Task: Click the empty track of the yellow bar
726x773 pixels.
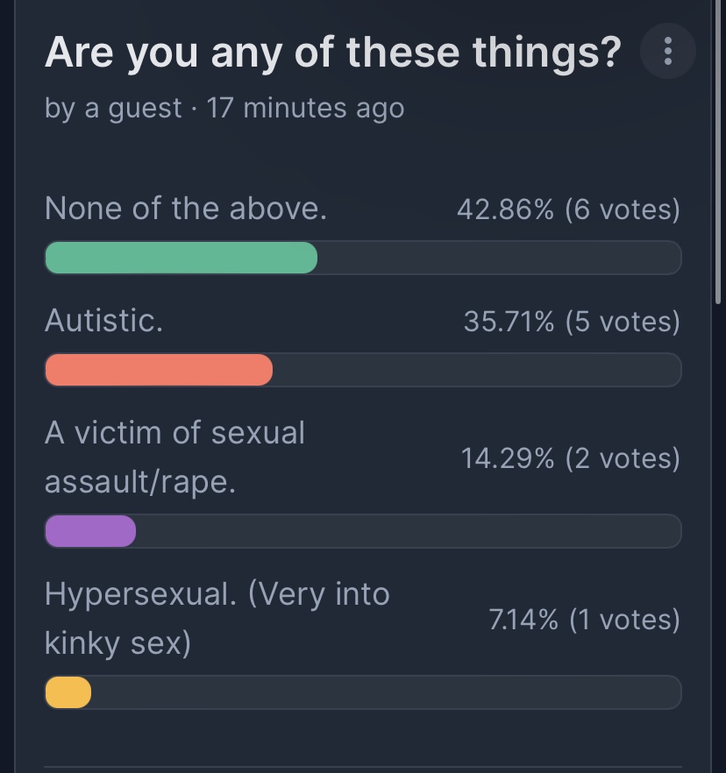Action: coord(387,692)
